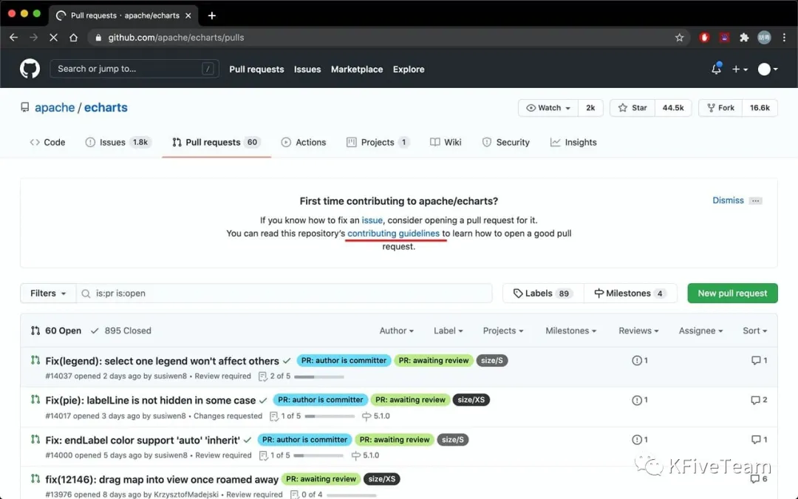The height and width of the screenshot is (499, 798).
Task: Click the 1 of 5 progress bar for #14017
Action: coord(330,416)
